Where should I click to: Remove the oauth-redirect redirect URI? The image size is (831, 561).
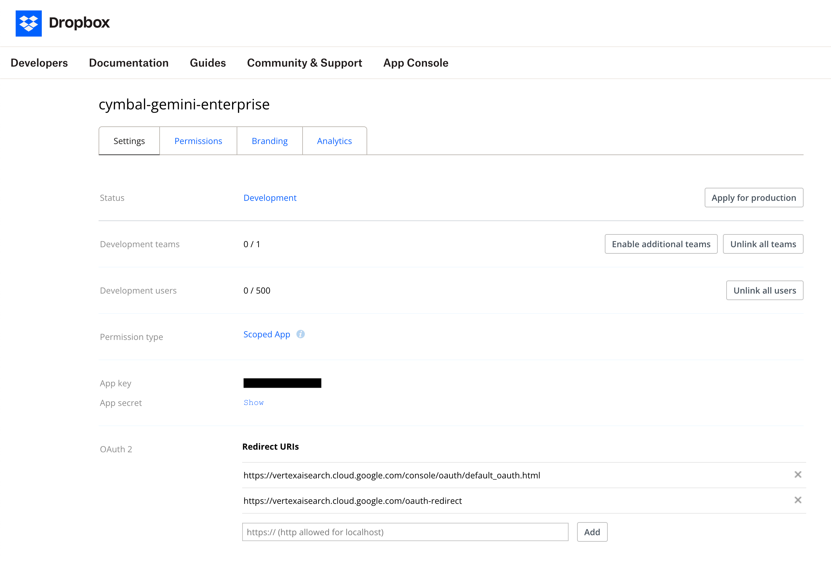[798, 500]
